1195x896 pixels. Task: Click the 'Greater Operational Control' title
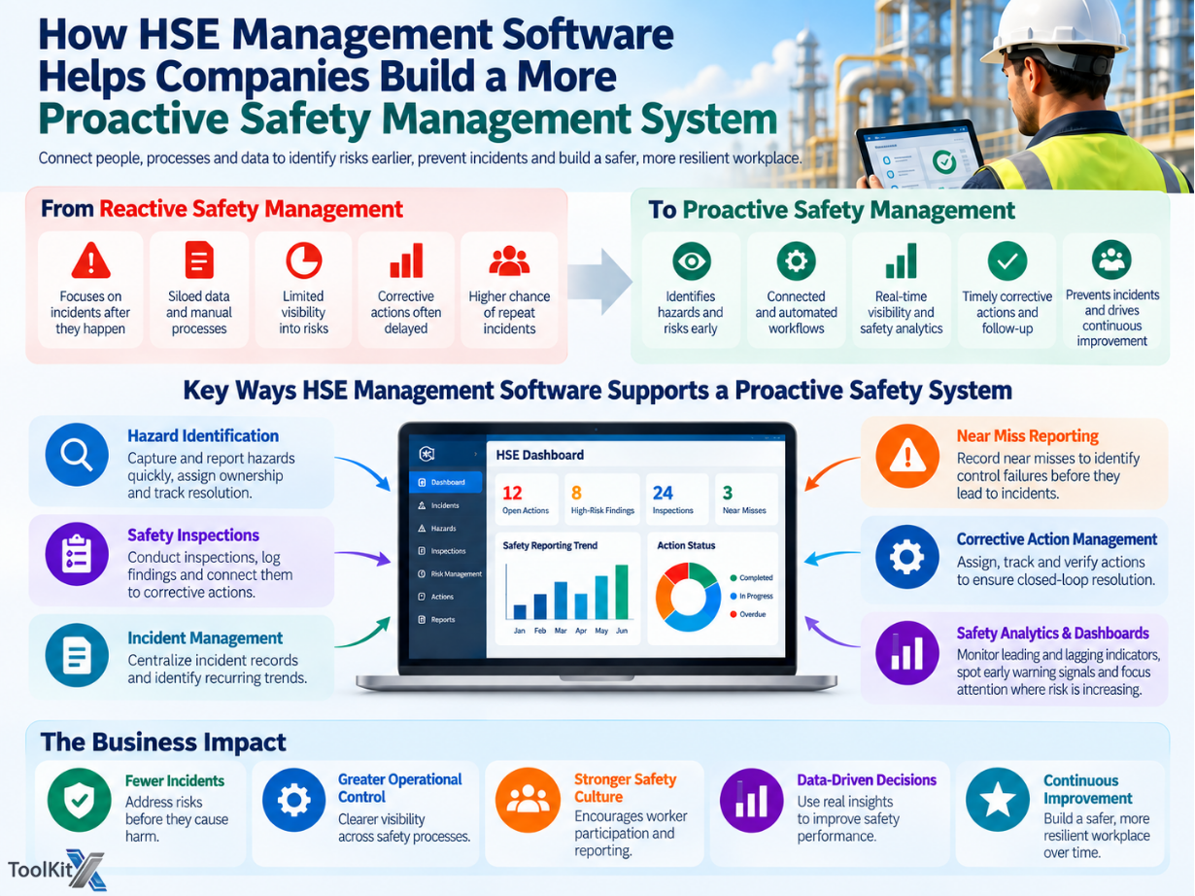(400, 788)
